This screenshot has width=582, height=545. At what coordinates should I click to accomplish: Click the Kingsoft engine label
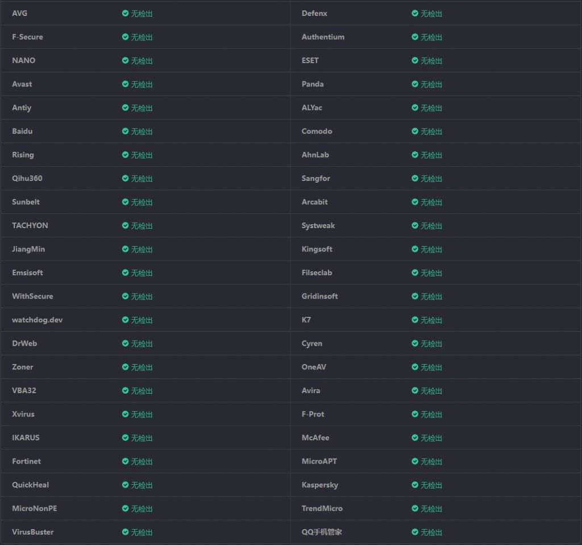pyautogui.click(x=317, y=249)
